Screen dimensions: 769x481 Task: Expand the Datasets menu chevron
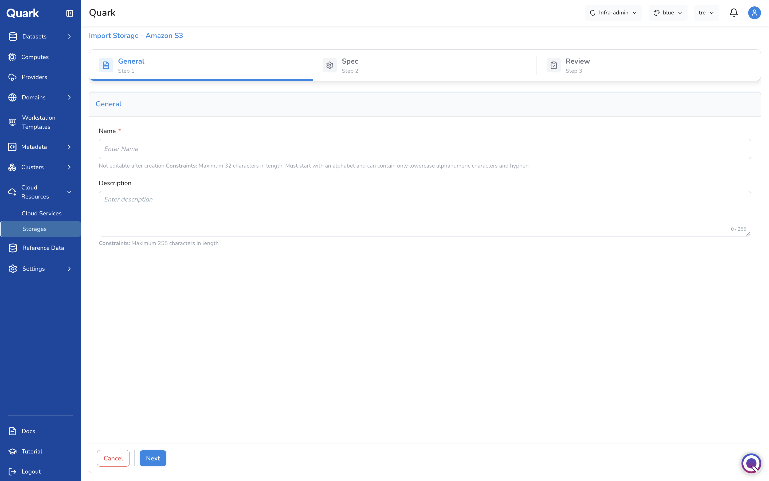69,37
